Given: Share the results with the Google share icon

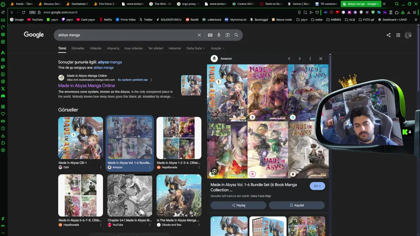Looking at the screenshot, I should [x=388, y=35].
